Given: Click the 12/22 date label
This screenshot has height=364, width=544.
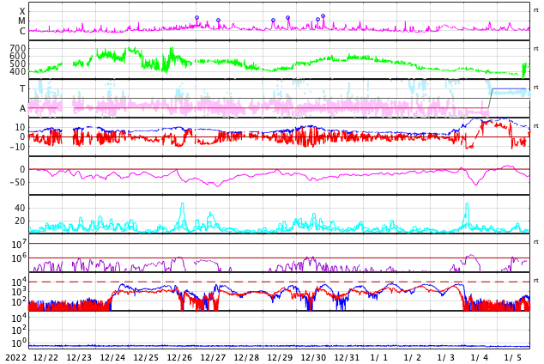Looking at the screenshot, I should [x=45, y=358].
